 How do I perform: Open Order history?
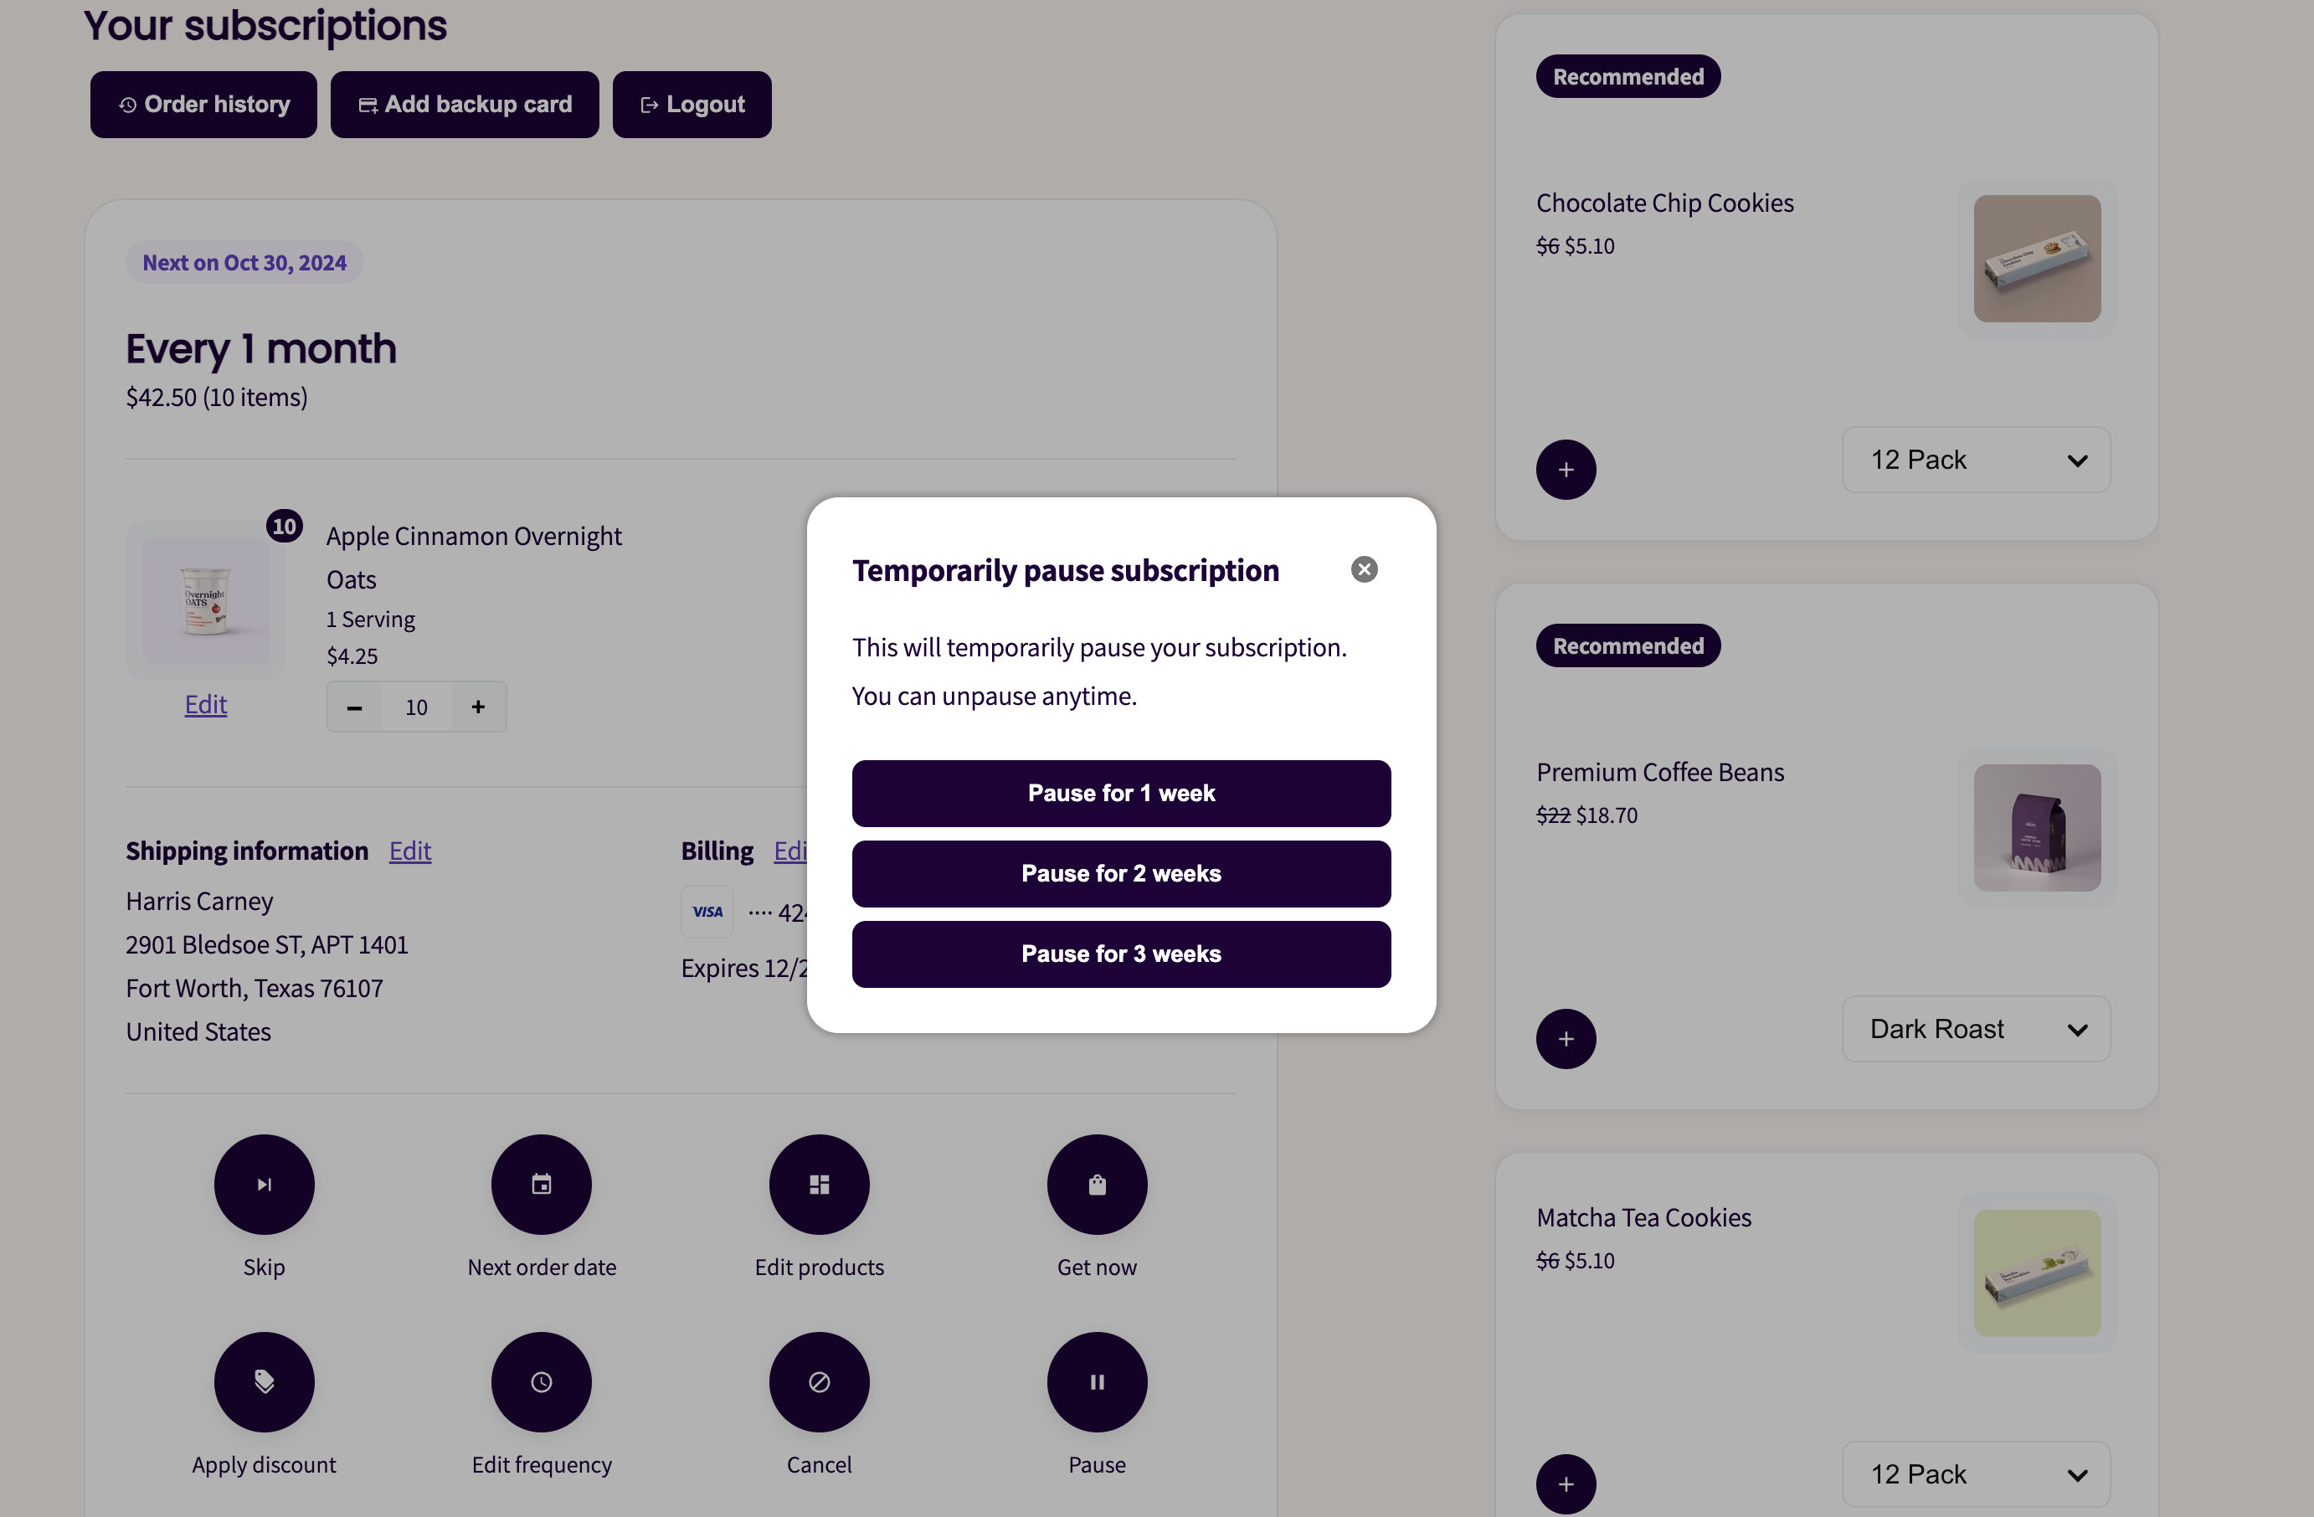click(x=203, y=104)
